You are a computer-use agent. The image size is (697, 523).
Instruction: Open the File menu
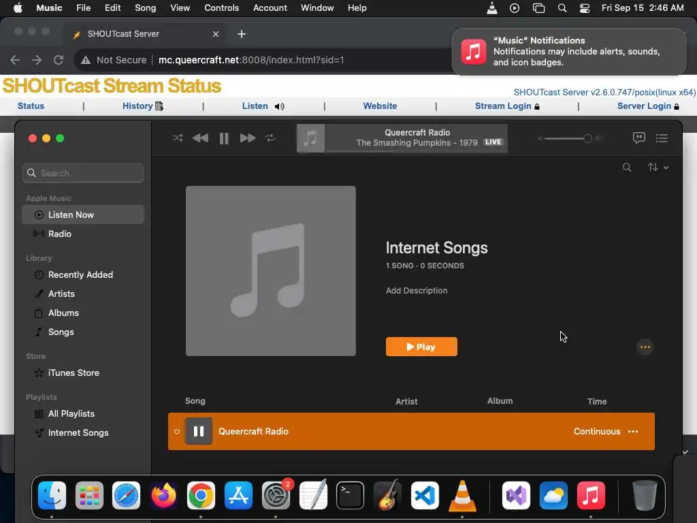click(83, 8)
